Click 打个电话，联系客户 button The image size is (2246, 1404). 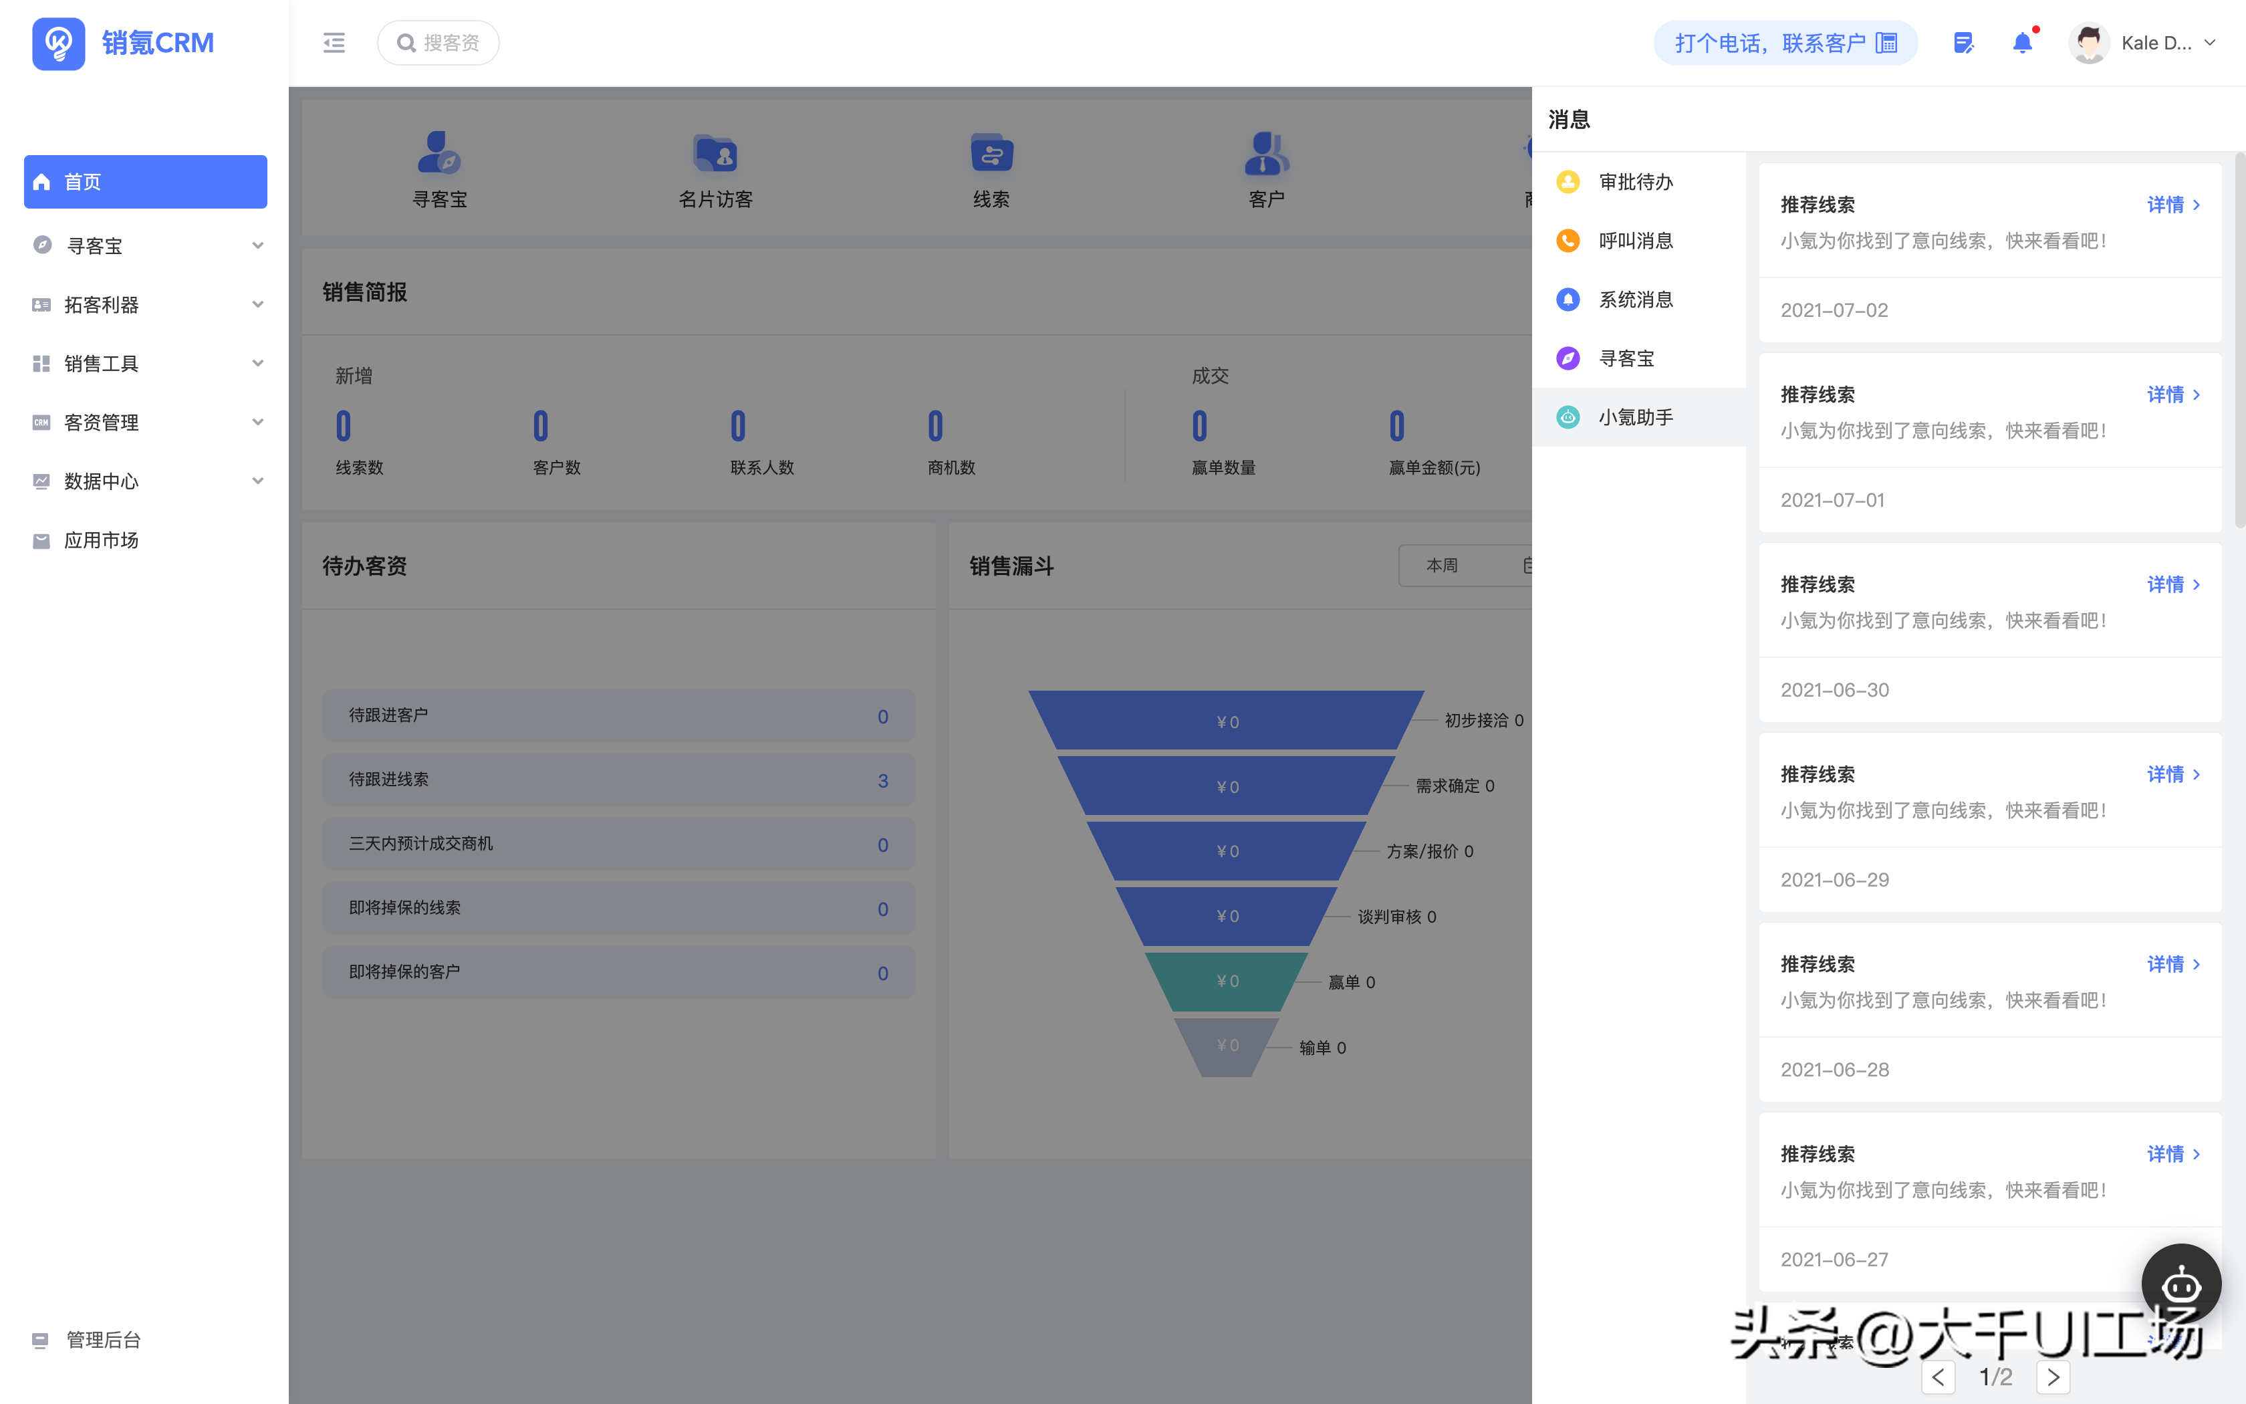click(1785, 43)
